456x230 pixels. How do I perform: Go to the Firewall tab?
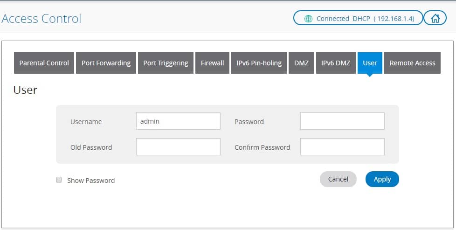212,63
